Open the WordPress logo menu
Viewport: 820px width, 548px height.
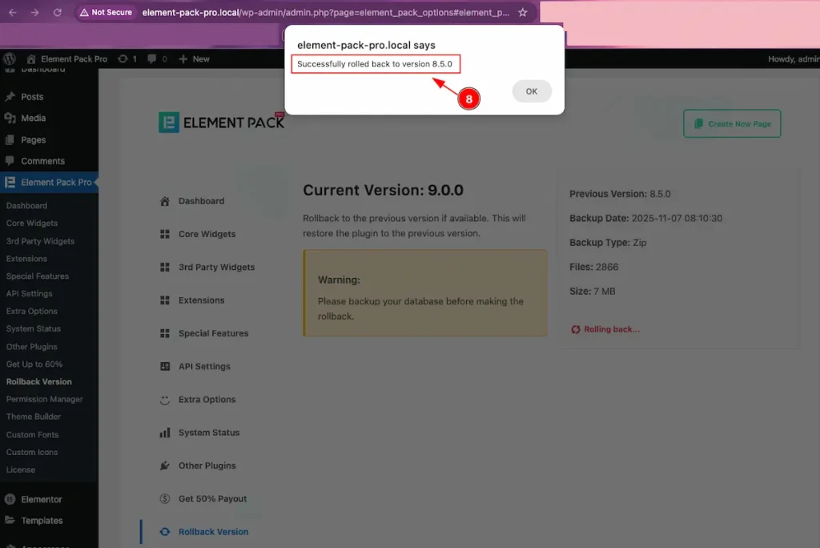pyautogui.click(x=10, y=58)
